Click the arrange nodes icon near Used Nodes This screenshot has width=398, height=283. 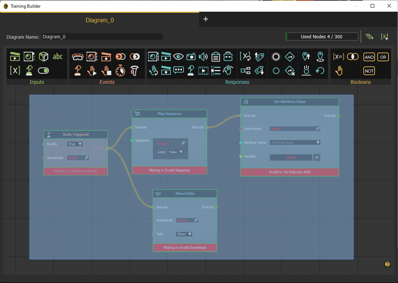369,36
